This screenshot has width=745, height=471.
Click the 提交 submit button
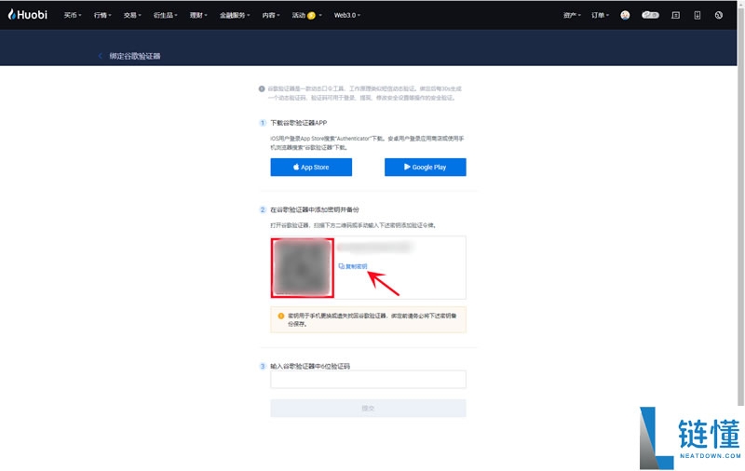pos(368,409)
